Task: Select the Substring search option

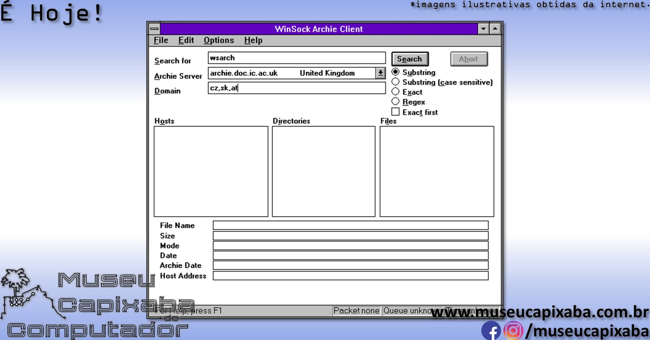Action: click(395, 72)
